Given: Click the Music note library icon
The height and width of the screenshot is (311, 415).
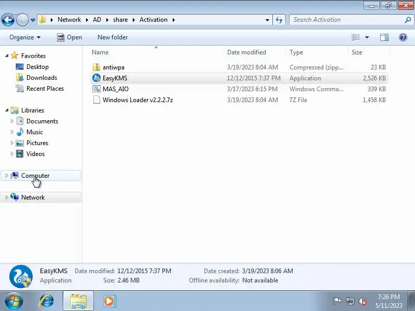Looking at the screenshot, I should (x=20, y=132).
